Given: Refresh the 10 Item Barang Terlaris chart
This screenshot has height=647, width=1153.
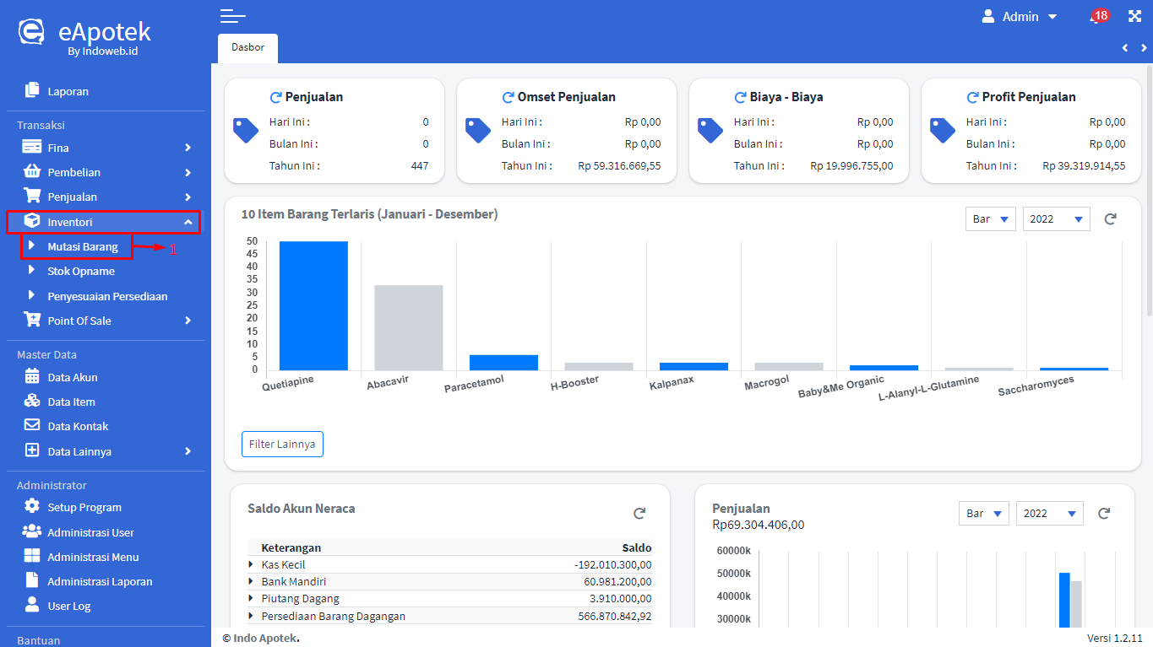Looking at the screenshot, I should [1111, 219].
